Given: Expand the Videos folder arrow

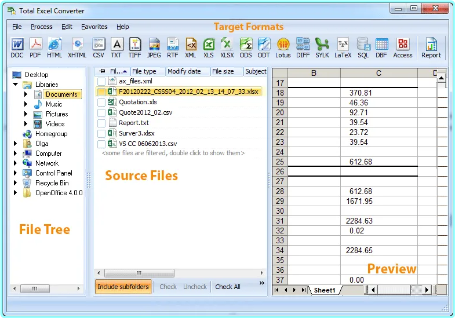Looking at the screenshot, I should (x=26, y=124).
